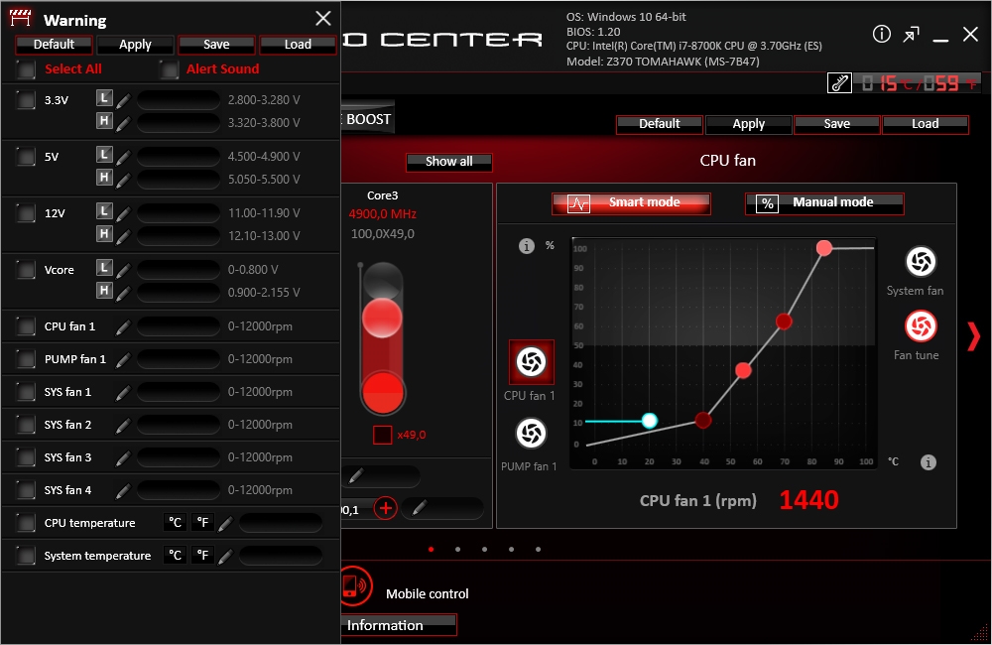Enable CPU fan 1 warning checkbox
The image size is (992, 645).
point(26,326)
